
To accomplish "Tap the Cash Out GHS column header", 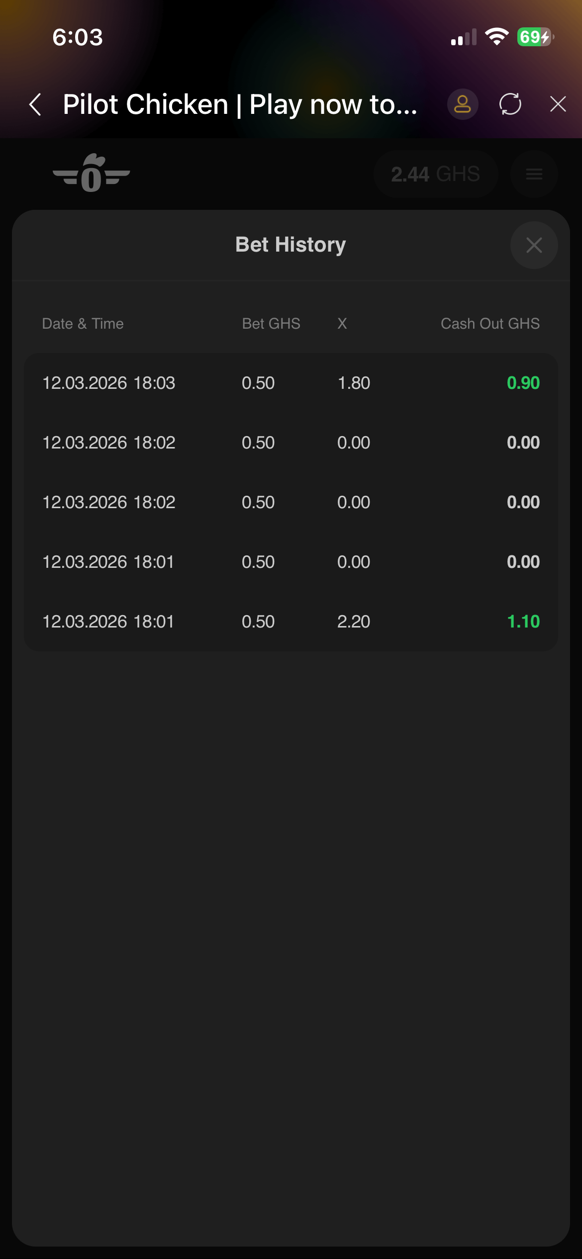I will point(490,324).
